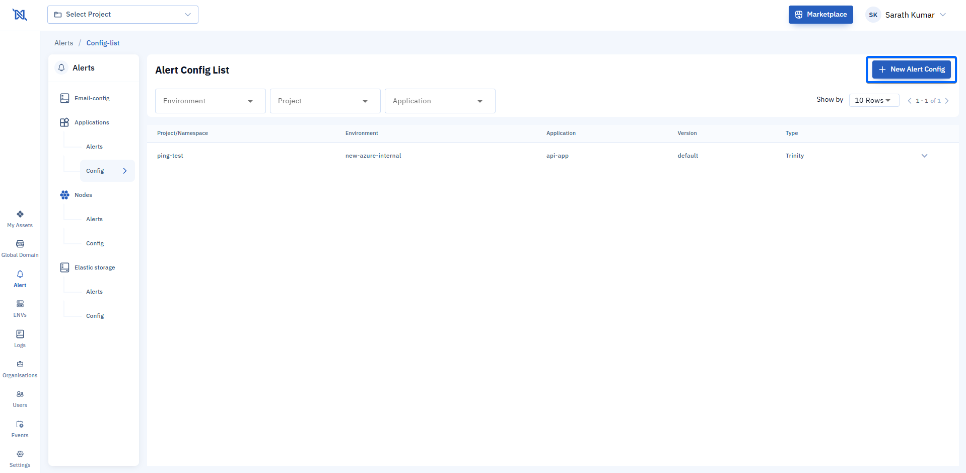Open the Logs section
Screen dimensions: 966x473
pos(20,339)
